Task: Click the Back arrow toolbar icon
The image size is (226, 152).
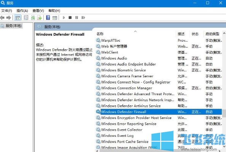Action: coord(2,18)
